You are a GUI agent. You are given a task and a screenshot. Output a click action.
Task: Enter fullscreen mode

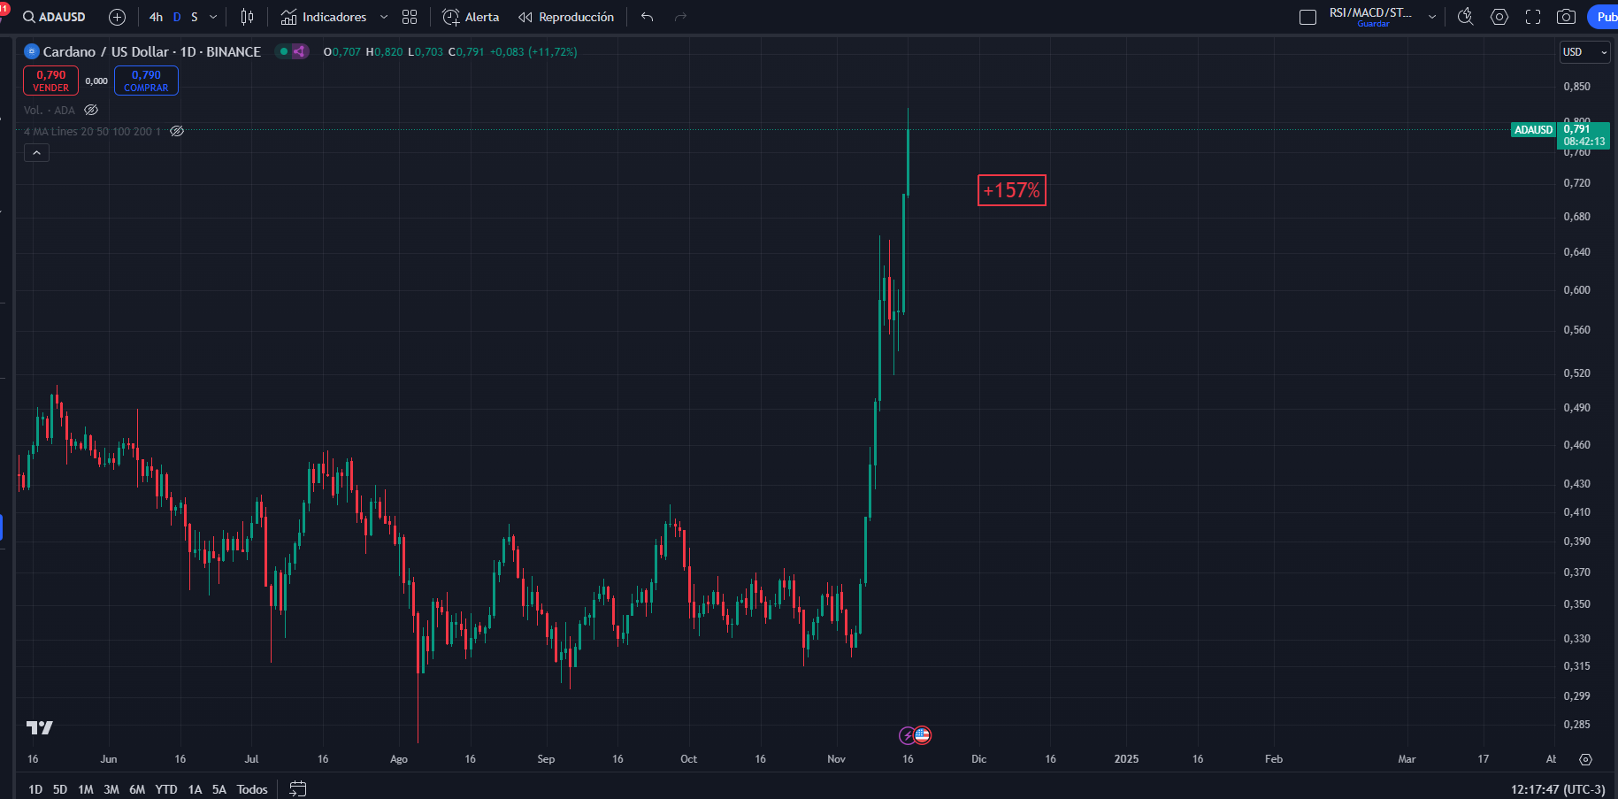coord(1533,17)
